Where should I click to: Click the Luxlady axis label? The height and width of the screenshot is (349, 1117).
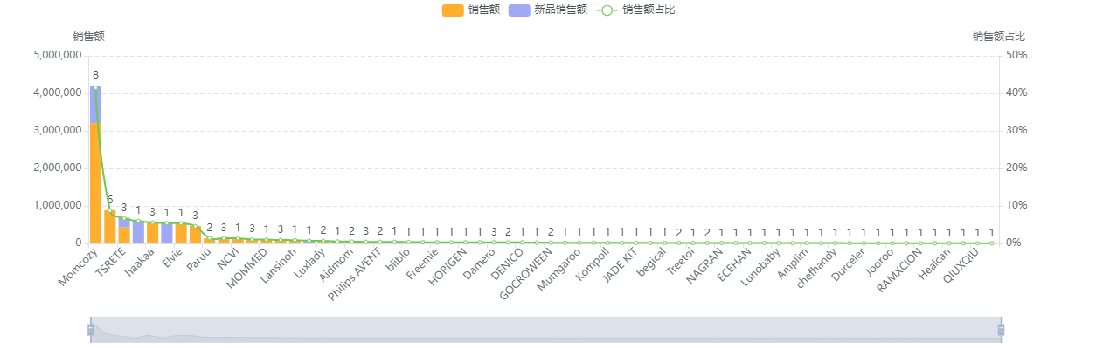click(309, 263)
